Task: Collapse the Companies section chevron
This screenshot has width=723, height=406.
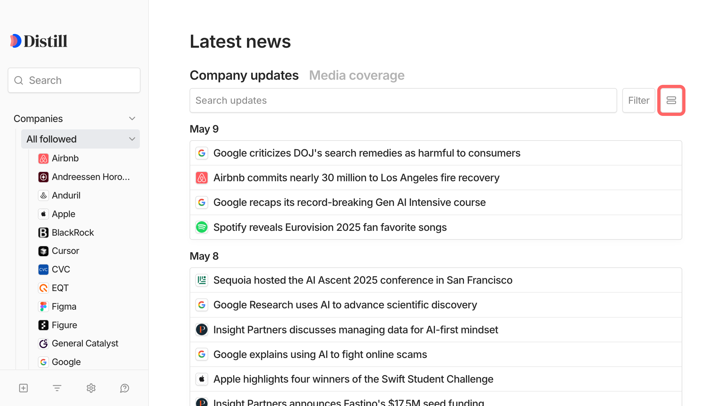Action: click(x=132, y=119)
